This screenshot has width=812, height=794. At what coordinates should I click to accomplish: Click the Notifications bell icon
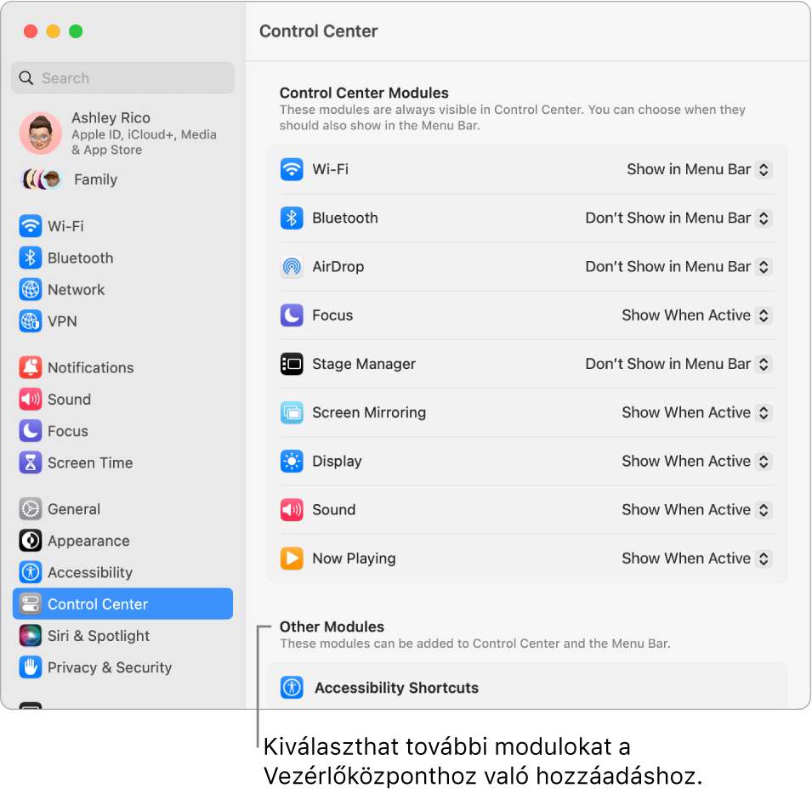[30, 367]
